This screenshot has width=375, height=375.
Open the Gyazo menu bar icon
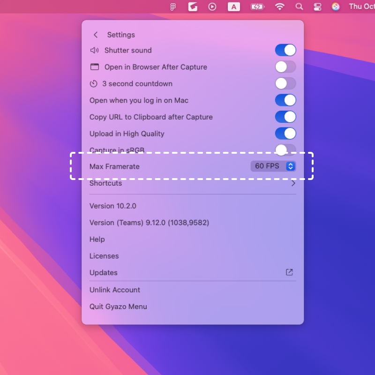click(x=193, y=7)
